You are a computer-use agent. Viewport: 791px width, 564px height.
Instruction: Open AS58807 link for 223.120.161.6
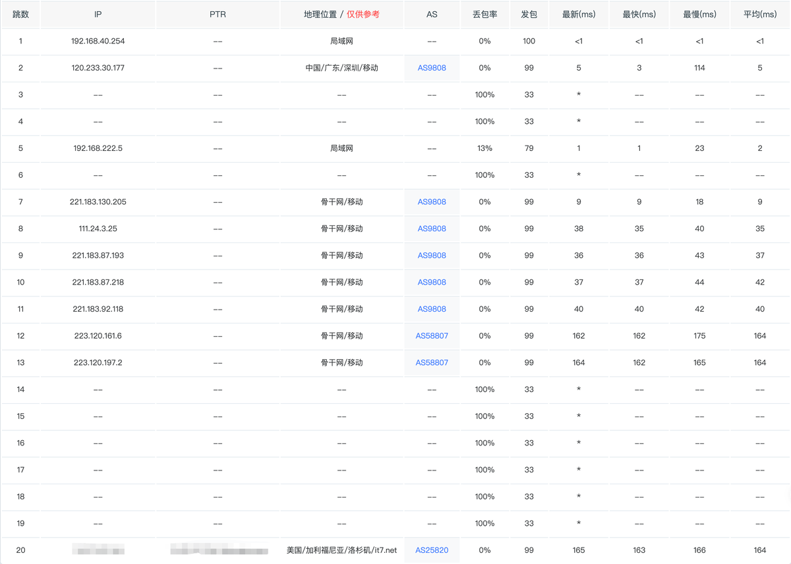[x=432, y=336]
